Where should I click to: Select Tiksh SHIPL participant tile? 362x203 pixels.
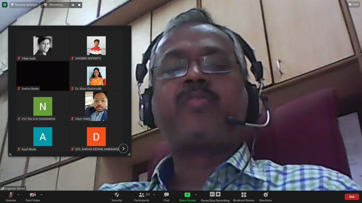pos(96,106)
